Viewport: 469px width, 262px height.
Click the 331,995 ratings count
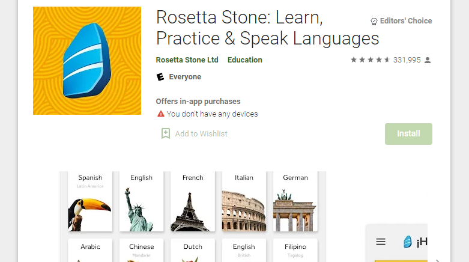(407, 60)
